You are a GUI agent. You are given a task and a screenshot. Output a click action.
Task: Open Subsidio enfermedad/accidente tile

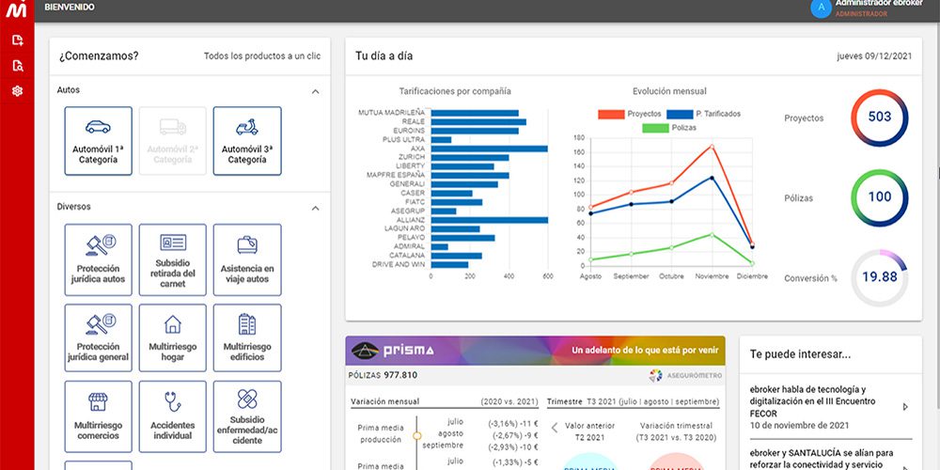click(247, 416)
